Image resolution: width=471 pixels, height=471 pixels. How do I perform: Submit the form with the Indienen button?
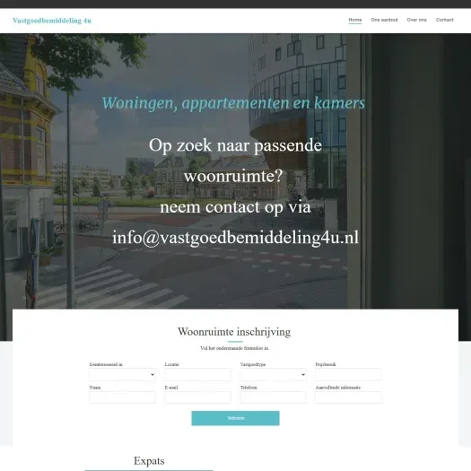tap(235, 418)
